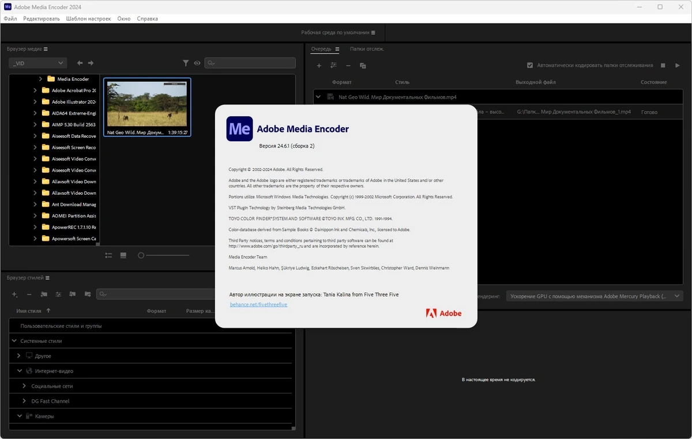Switch to the Папки отслеж. tab
This screenshot has width=692, height=439.
click(367, 49)
